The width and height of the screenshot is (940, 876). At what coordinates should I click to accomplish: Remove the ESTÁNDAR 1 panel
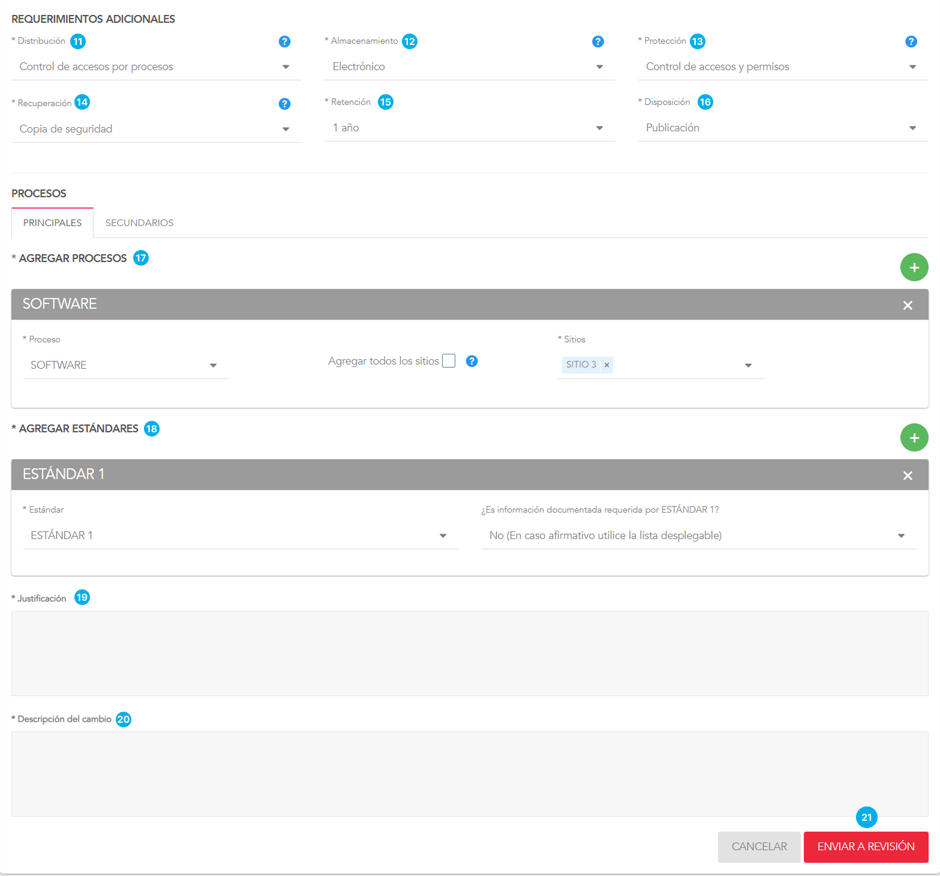coord(907,475)
